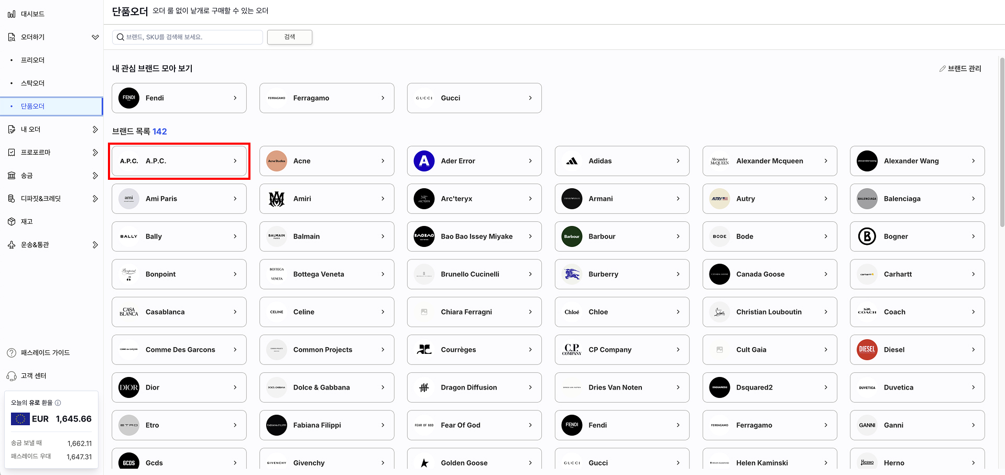Click the inventory box icon
The image size is (1005, 475).
[x=12, y=222]
